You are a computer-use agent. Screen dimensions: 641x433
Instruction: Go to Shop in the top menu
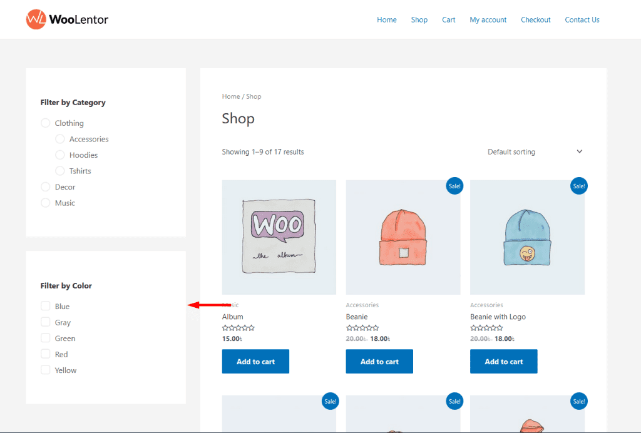(x=419, y=20)
